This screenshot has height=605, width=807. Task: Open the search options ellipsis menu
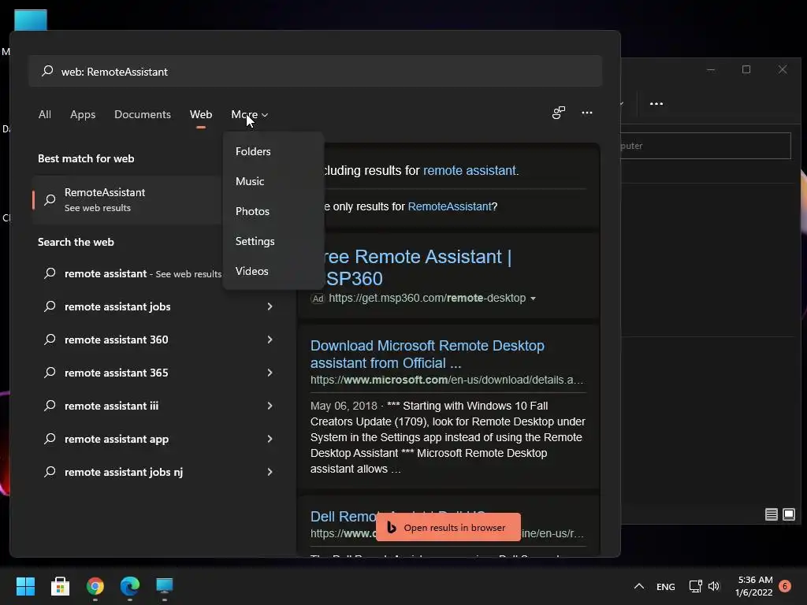[586, 113]
